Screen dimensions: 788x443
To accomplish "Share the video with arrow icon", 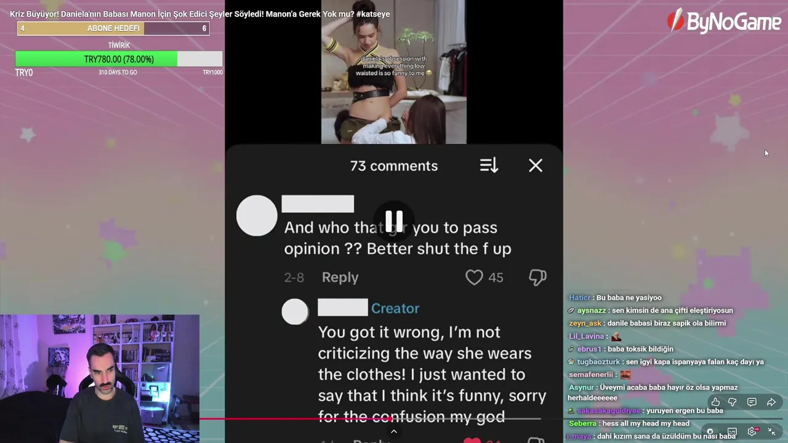I will tap(771, 402).
